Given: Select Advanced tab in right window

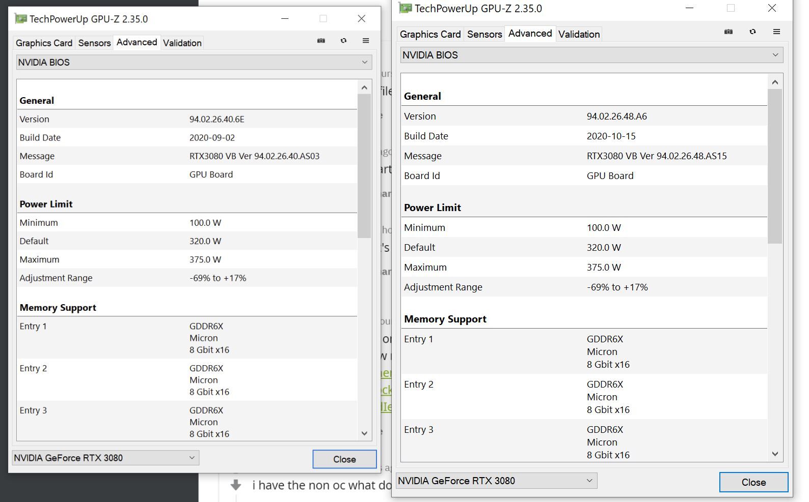Looking at the screenshot, I should click(x=530, y=33).
